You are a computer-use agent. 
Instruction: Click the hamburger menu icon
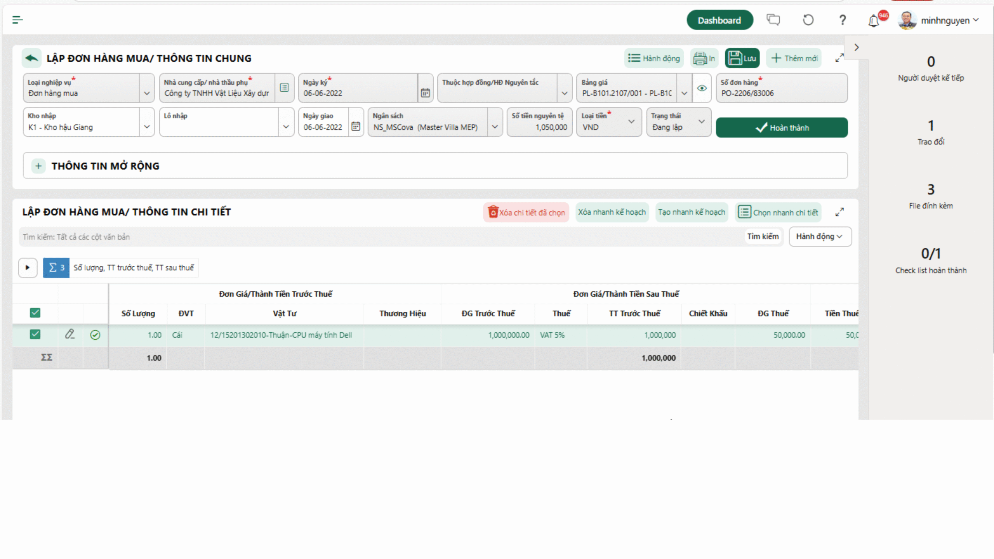point(17,20)
